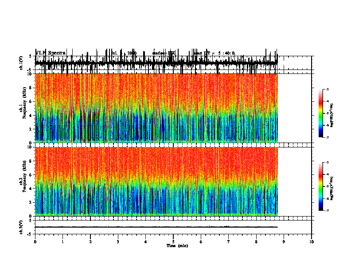Click the ch.2 spectrogram color bar
The width and height of the screenshot is (351, 271).
point(321,186)
